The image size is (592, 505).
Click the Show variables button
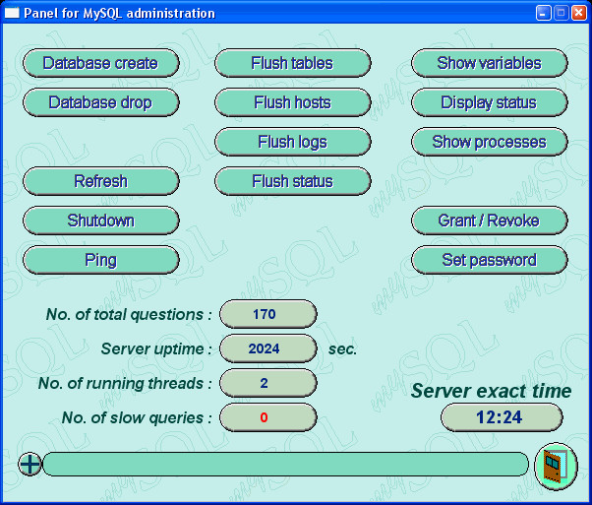tap(490, 63)
